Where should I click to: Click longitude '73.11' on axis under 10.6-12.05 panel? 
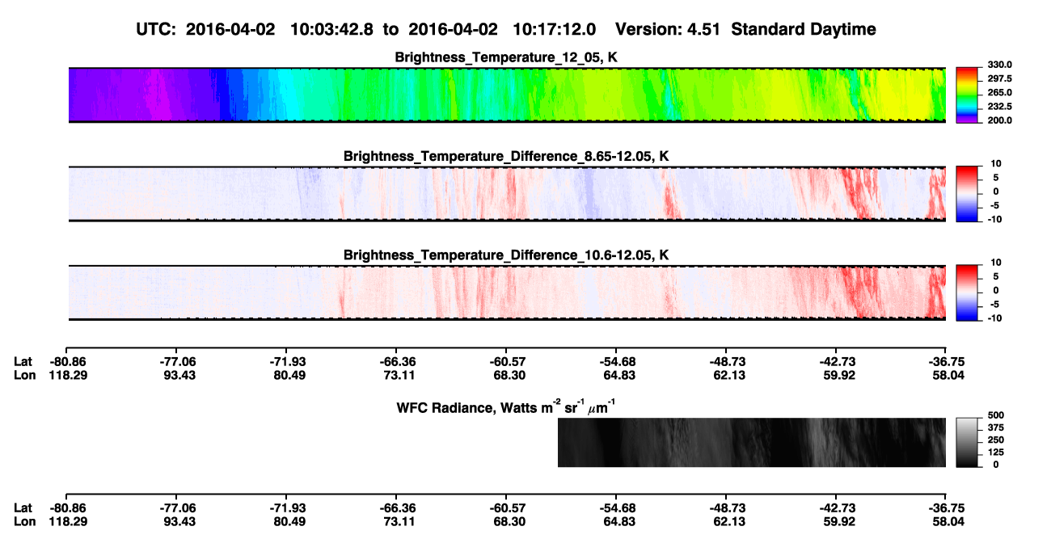pos(398,374)
